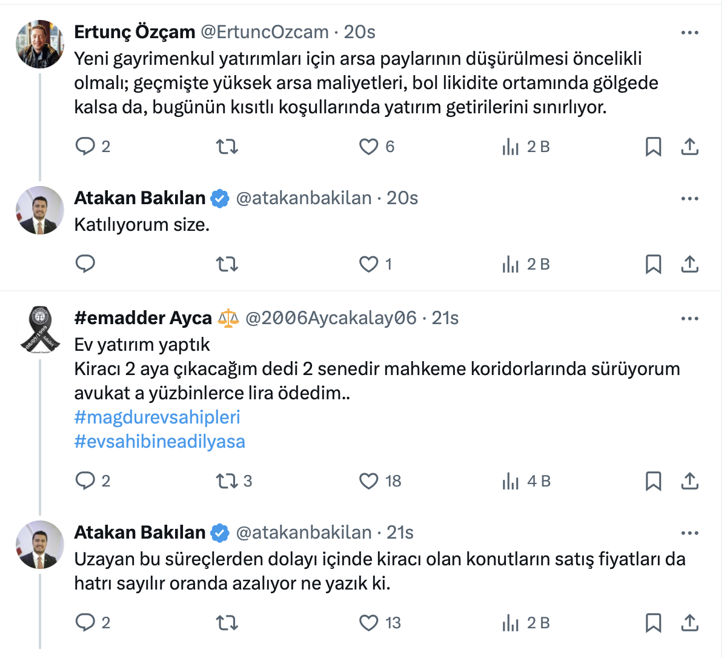The image size is (727, 658).
Task: Open more options on #emadder Ayca's tweet
Action: click(x=689, y=319)
